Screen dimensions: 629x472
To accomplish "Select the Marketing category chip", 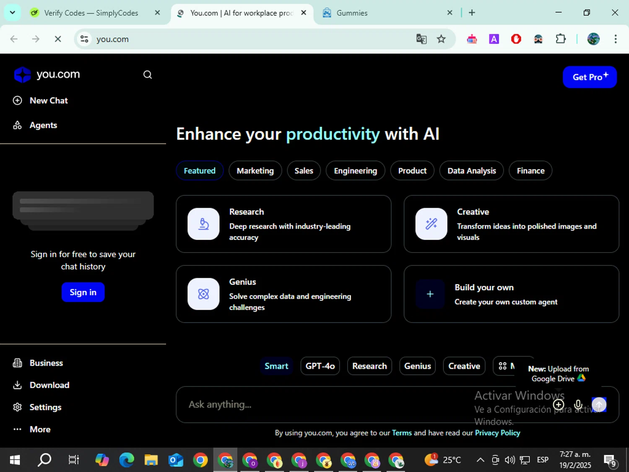I will click(x=255, y=171).
